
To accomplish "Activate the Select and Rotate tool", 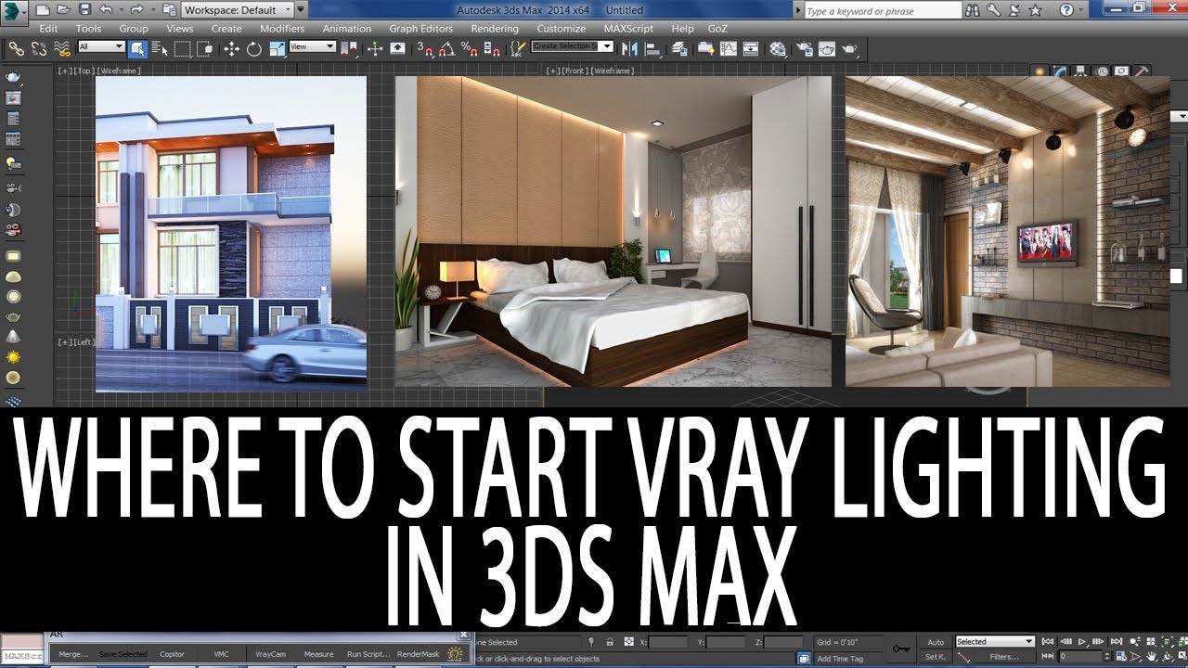I will coord(253,48).
